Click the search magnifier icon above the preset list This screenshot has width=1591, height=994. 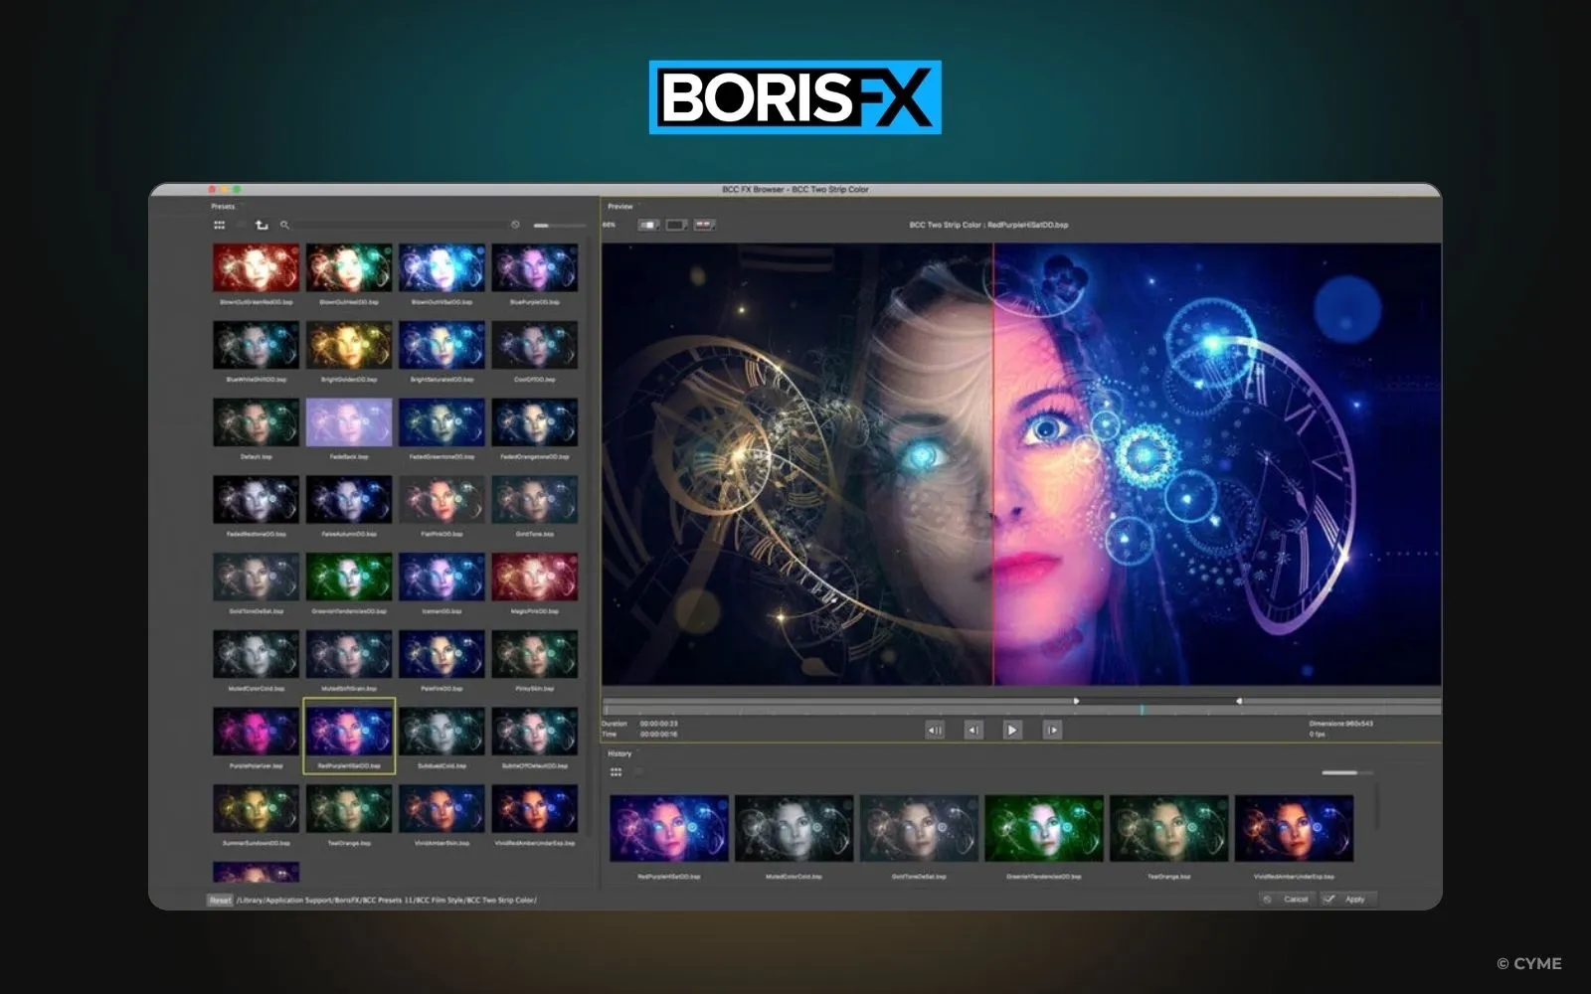point(285,227)
